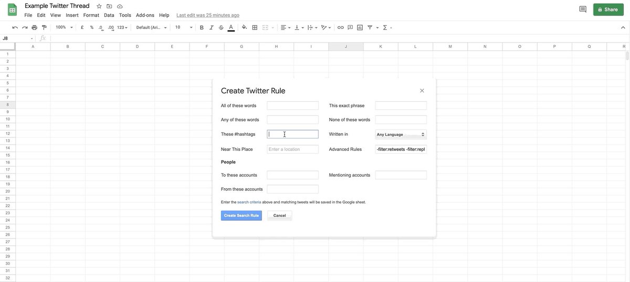Viewport: 630px width, 282px height.
Task: Click the undo icon
Action: tap(15, 27)
